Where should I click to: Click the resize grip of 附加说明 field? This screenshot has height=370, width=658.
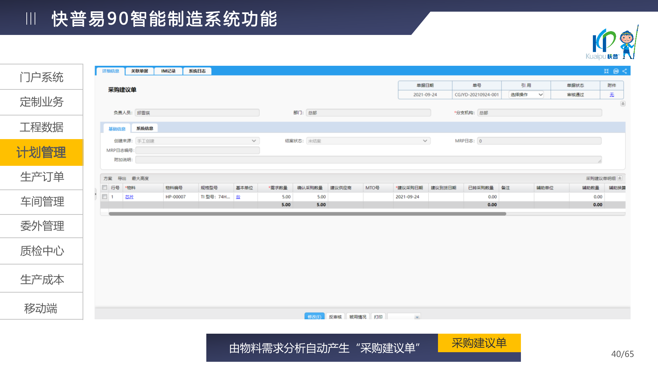[x=599, y=161]
